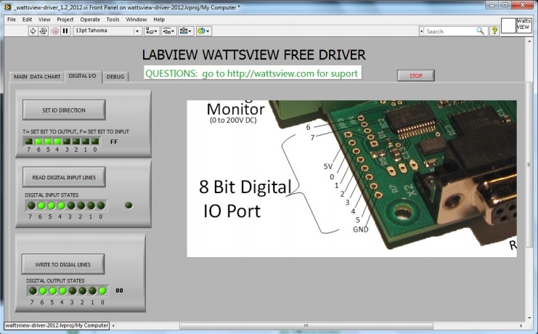Click the lone LED beside the input states
The height and width of the screenshot is (334, 538).
129,205
